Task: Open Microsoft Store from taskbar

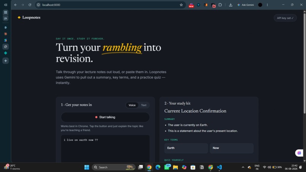Action: coord(193,167)
